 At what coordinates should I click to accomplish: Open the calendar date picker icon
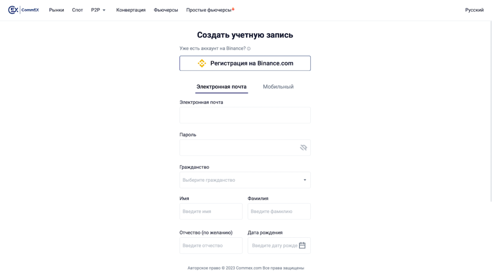coord(302,245)
